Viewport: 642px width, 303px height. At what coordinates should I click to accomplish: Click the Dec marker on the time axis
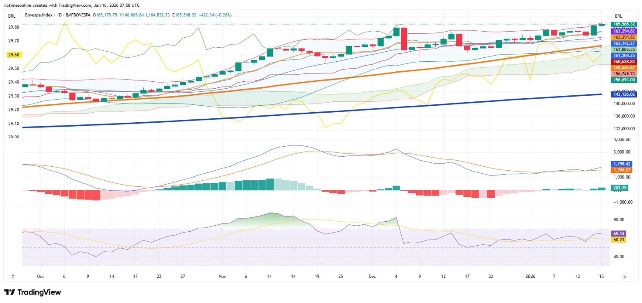(372, 277)
